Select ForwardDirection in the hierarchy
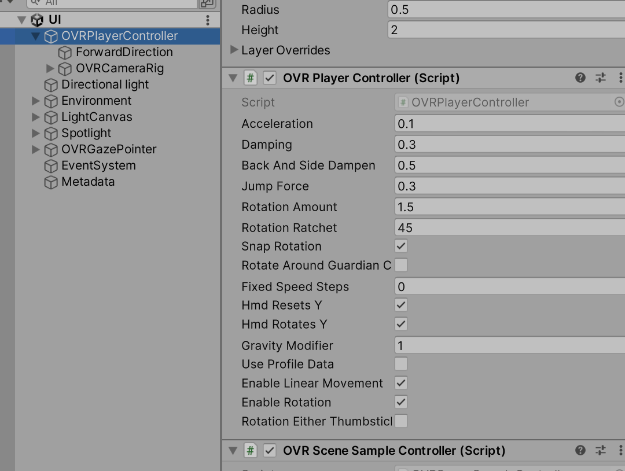The height and width of the screenshot is (471, 625). click(x=124, y=52)
